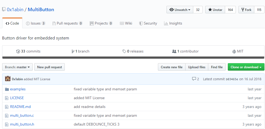Unstar the MultiButton repository
Viewport: 265px width, 129px height.
[x=215, y=10]
